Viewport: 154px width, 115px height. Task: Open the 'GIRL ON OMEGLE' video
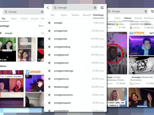point(117,97)
